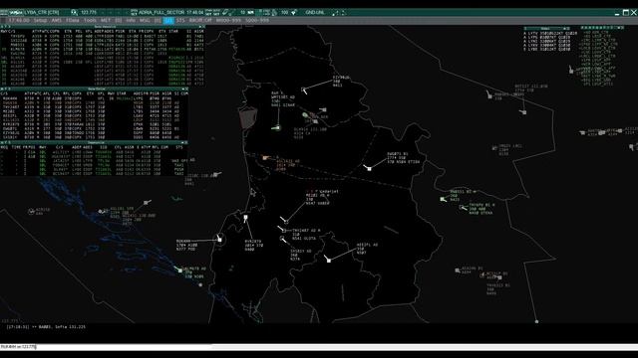Click the message 'BABBS, Sofia 131.225'
The image size is (638, 358).
point(62,327)
